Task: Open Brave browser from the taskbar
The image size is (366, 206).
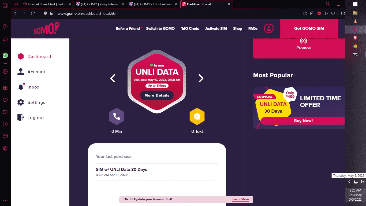Action: click(x=355, y=38)
